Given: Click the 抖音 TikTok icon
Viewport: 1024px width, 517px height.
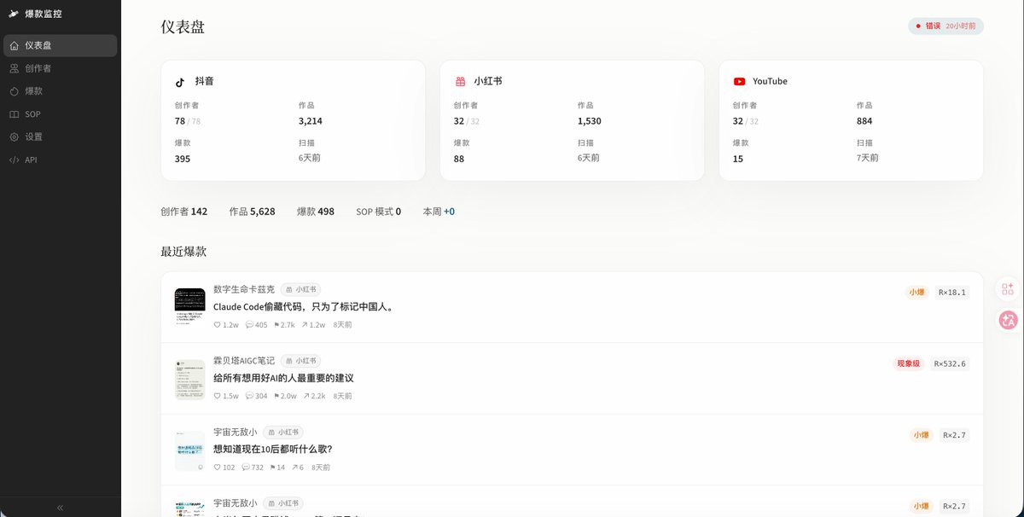Looking at the screenshot, I should [x=180, y=82].
